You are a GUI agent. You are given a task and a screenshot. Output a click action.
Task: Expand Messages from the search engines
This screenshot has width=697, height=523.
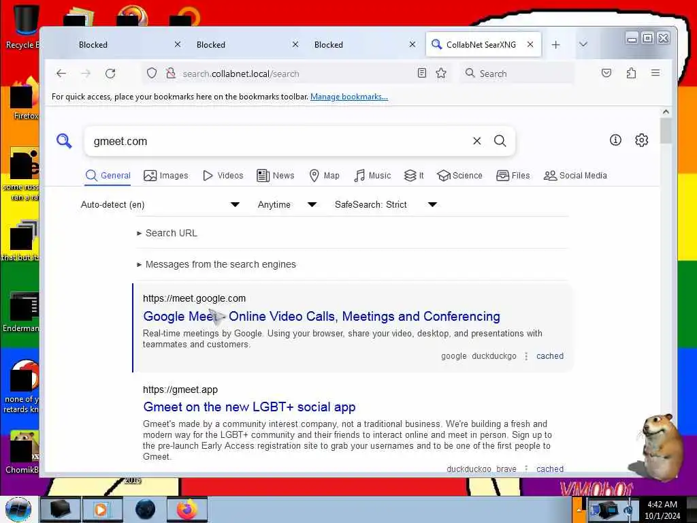pyautogui.click(x=216, y=264)
